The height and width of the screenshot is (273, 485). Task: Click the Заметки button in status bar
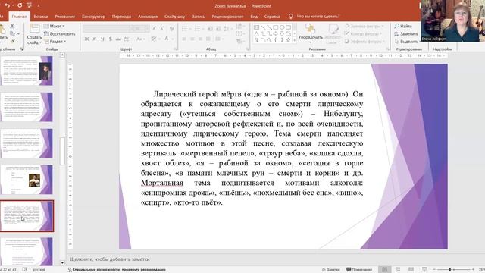330,270
